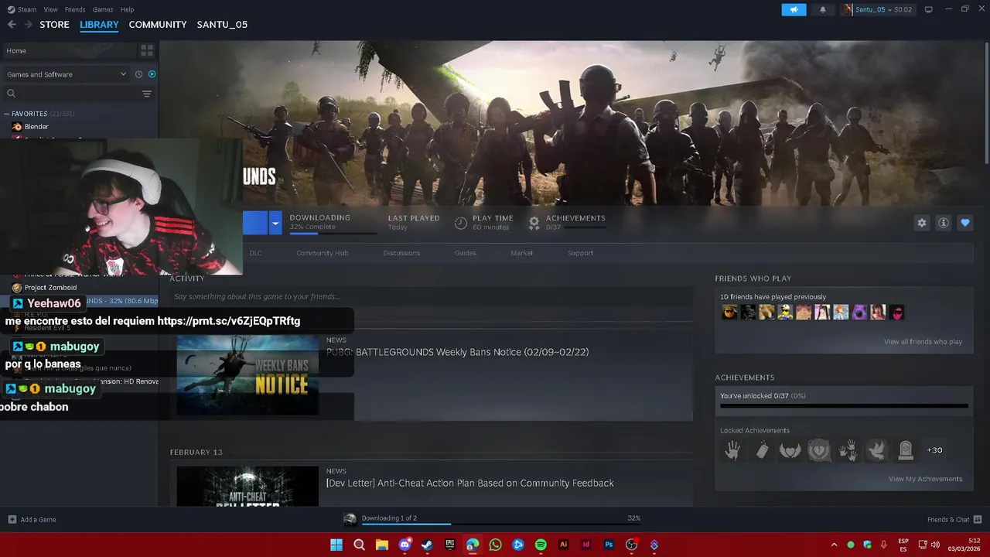Open Weekly Bans Notice news thumbnail

point(247,375)
